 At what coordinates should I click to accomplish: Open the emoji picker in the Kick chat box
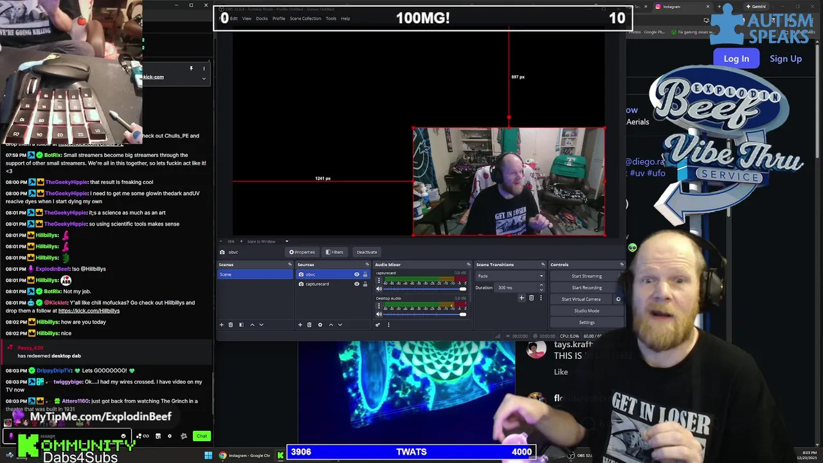(x=123, y=436)
